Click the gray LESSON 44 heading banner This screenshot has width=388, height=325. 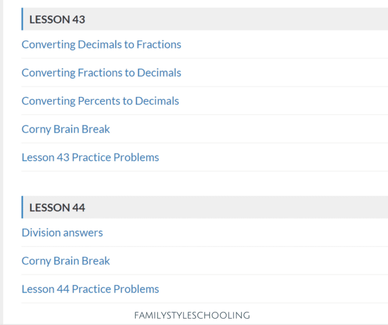[x=227, y=207]
